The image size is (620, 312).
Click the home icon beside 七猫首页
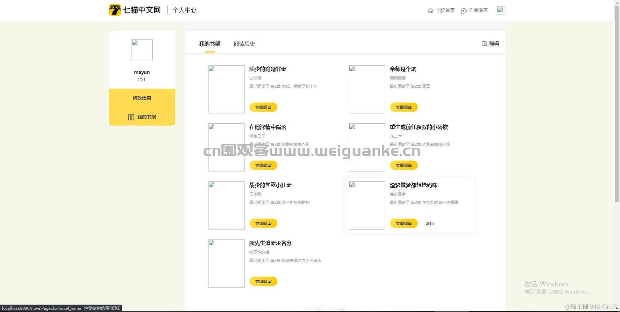(x=431, y=11)
